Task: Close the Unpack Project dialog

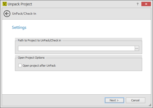Action: tap(146, 4)
